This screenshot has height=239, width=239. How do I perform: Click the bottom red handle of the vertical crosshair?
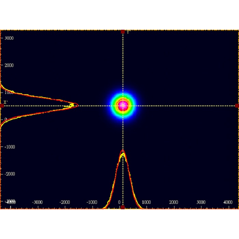click(x=123, y=207)
